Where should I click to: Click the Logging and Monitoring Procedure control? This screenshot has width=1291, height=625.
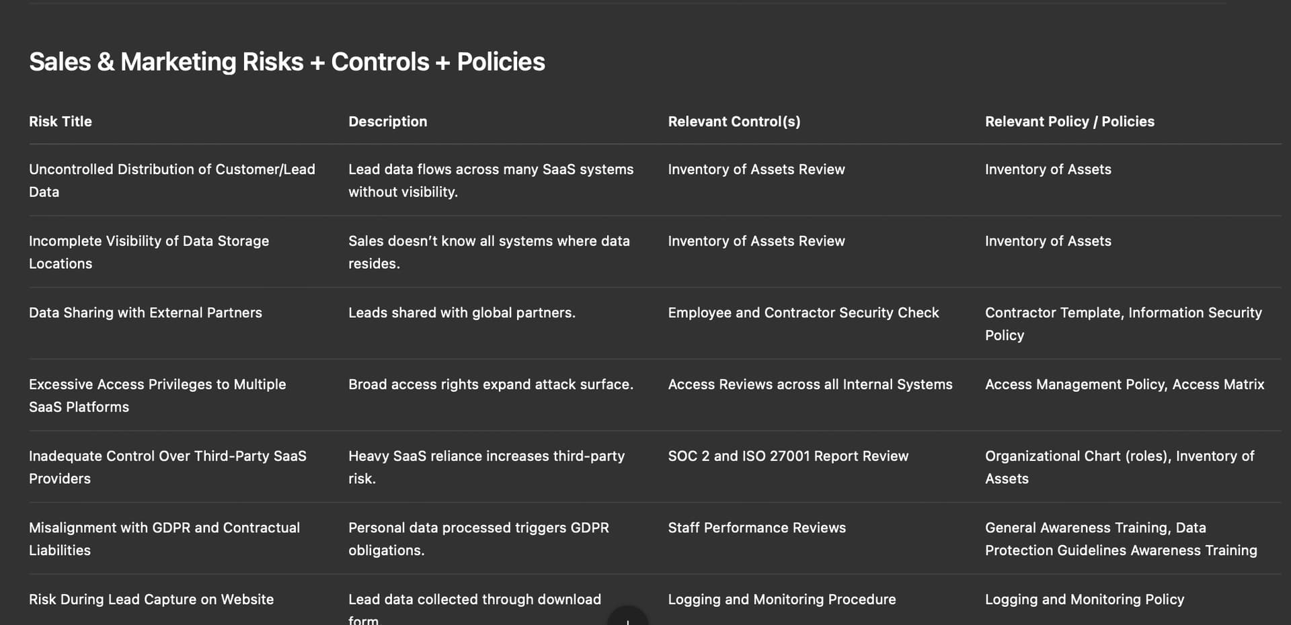coord(781,599)
